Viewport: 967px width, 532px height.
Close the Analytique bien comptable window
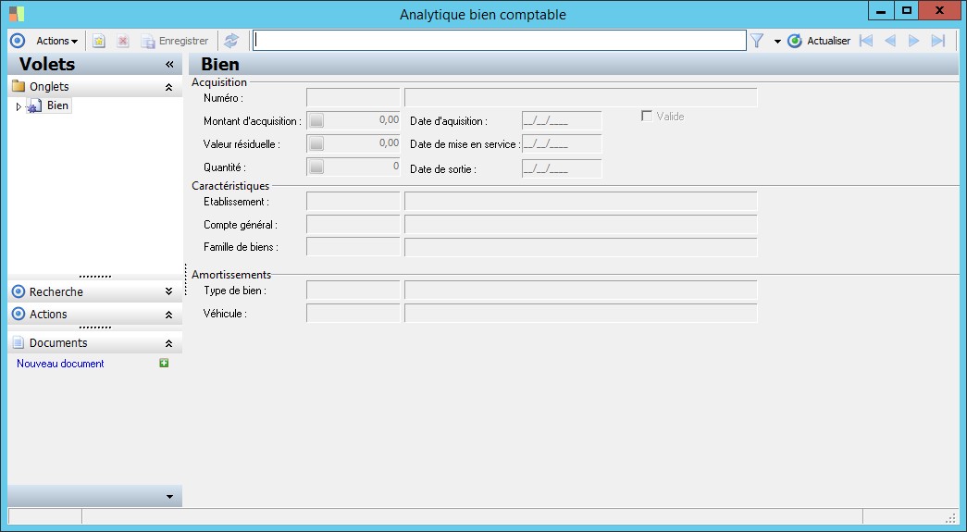tap(939, 10)
